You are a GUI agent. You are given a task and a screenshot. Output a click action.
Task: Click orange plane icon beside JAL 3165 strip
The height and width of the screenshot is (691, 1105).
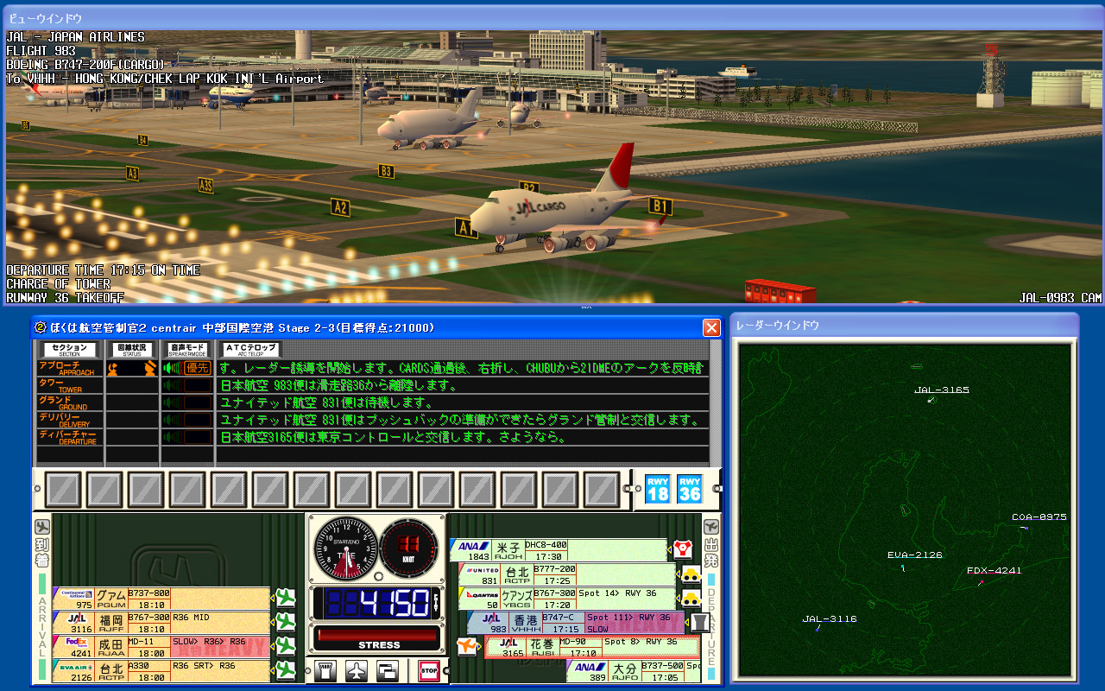tap(467, 646)
